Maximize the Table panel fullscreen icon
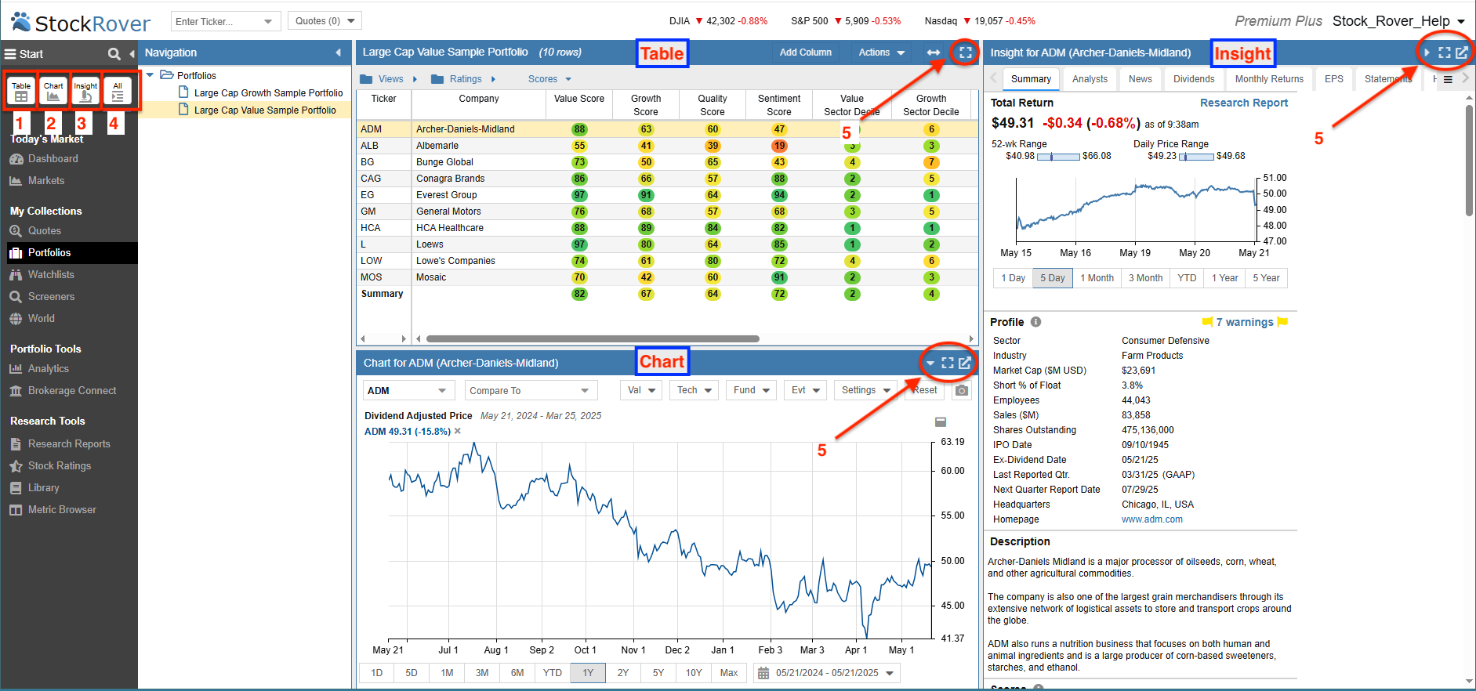This screenshot has height=691, width=1476. click(x=966, y=52)
